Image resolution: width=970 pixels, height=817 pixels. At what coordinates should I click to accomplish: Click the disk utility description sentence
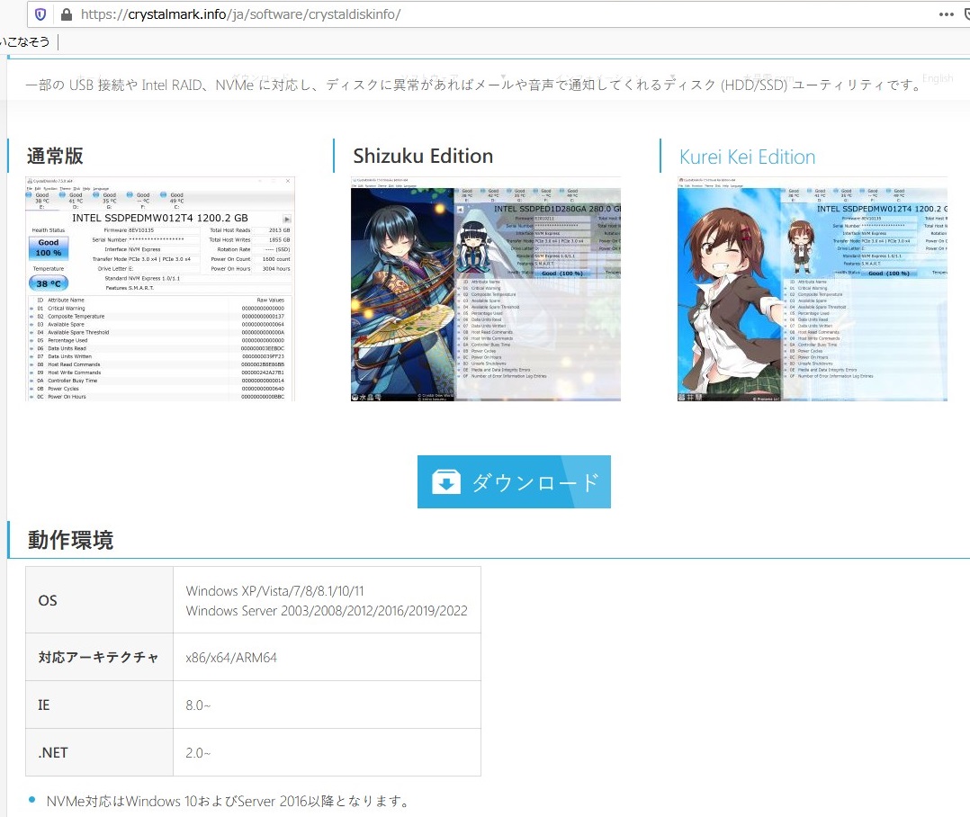pos(475,85)
